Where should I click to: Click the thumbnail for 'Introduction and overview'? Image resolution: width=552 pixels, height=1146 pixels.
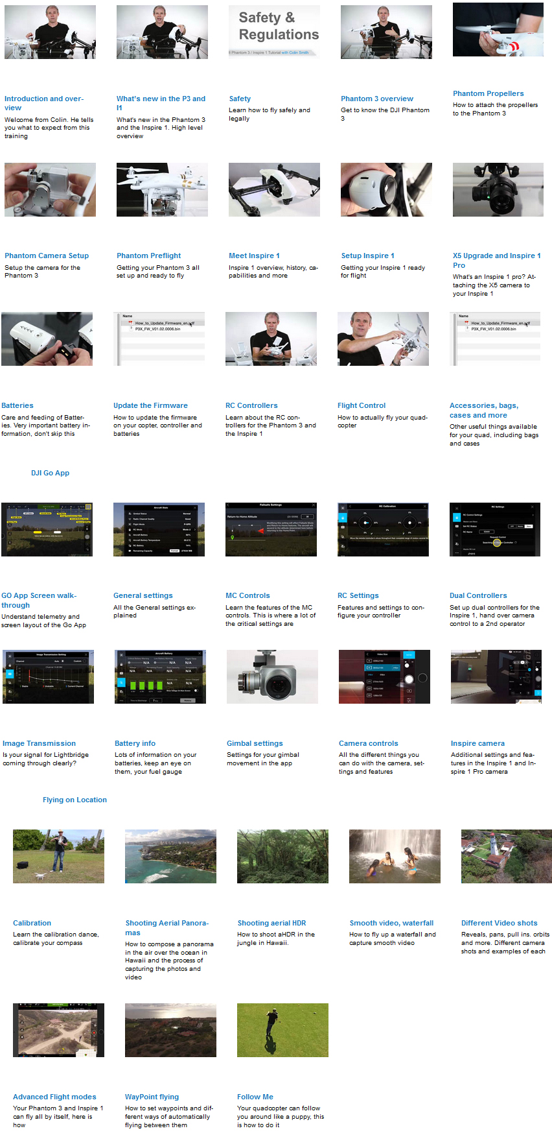(x=50, y=32)
